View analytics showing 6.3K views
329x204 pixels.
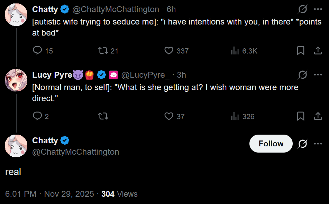pyautogui.click(x=235, y=51)
